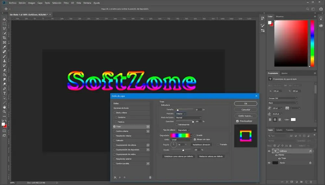Click Establecer como valores por defecto
This screenshot has width=325, height=185.
pos(179,156)
